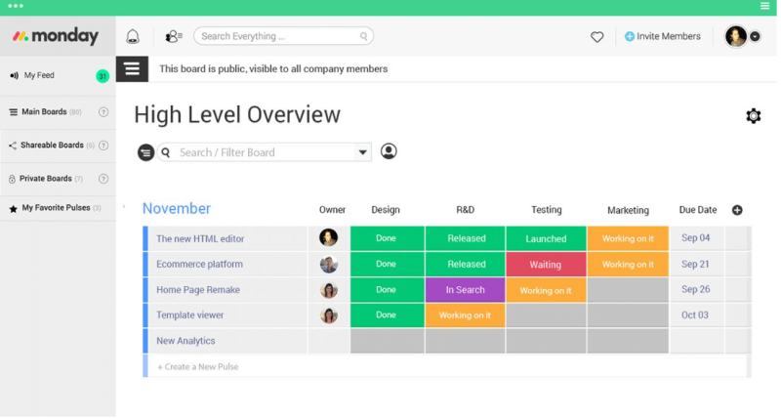Click help icon next to Shareable Boards

(103, 146)
